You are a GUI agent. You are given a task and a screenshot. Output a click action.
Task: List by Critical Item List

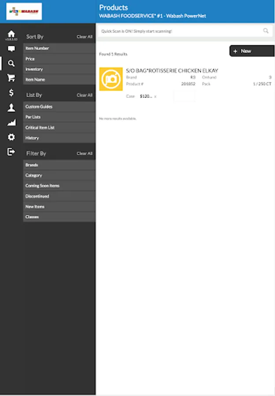pyautogui.click(x=59, y=128)
